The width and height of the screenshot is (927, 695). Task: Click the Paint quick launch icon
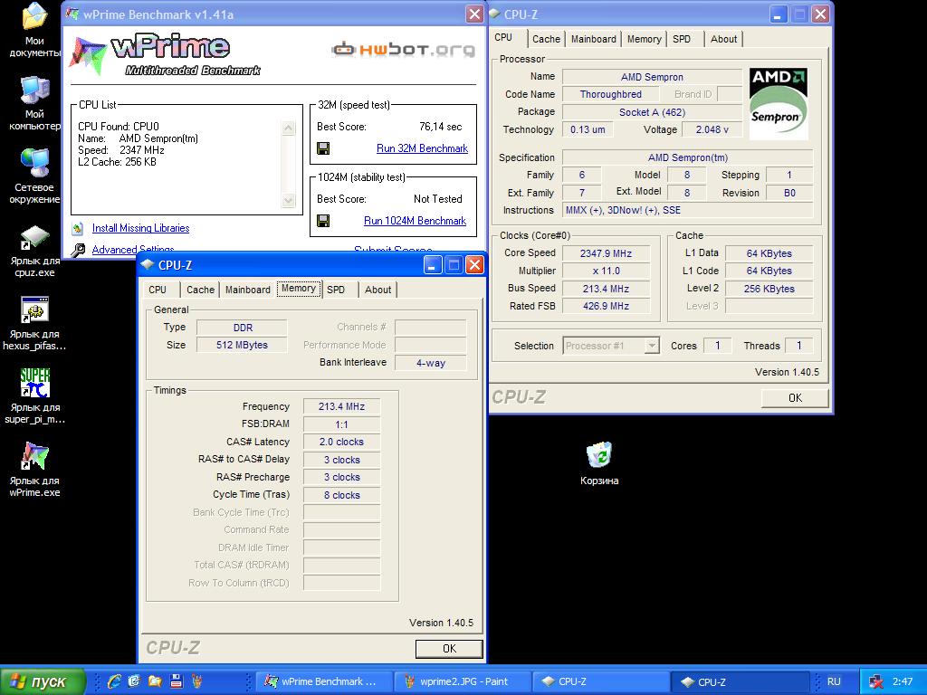click(x=196, y=681)
